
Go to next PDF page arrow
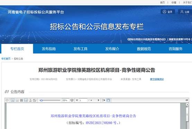tap(98, 100)
